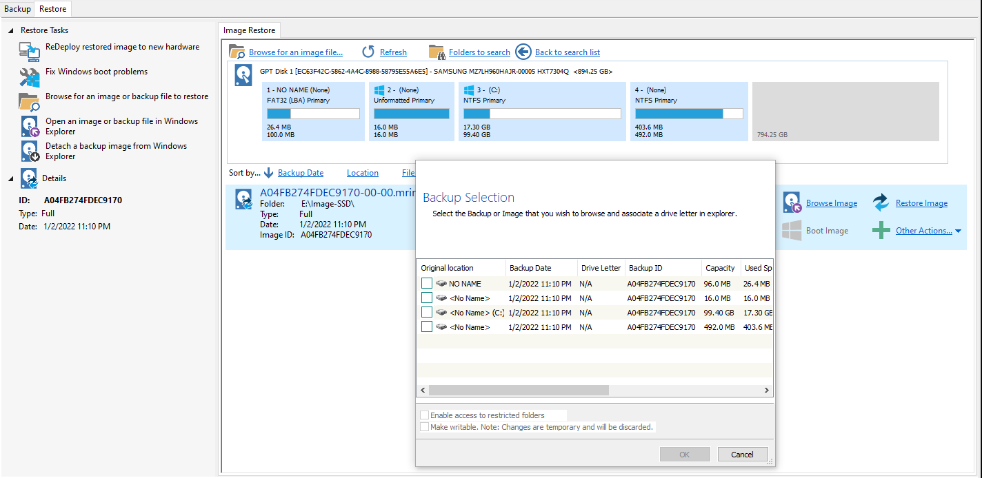Open the Folders to search link
This screenshot has height=478, width=982.
pyautogui.click(x=479, y=52)
